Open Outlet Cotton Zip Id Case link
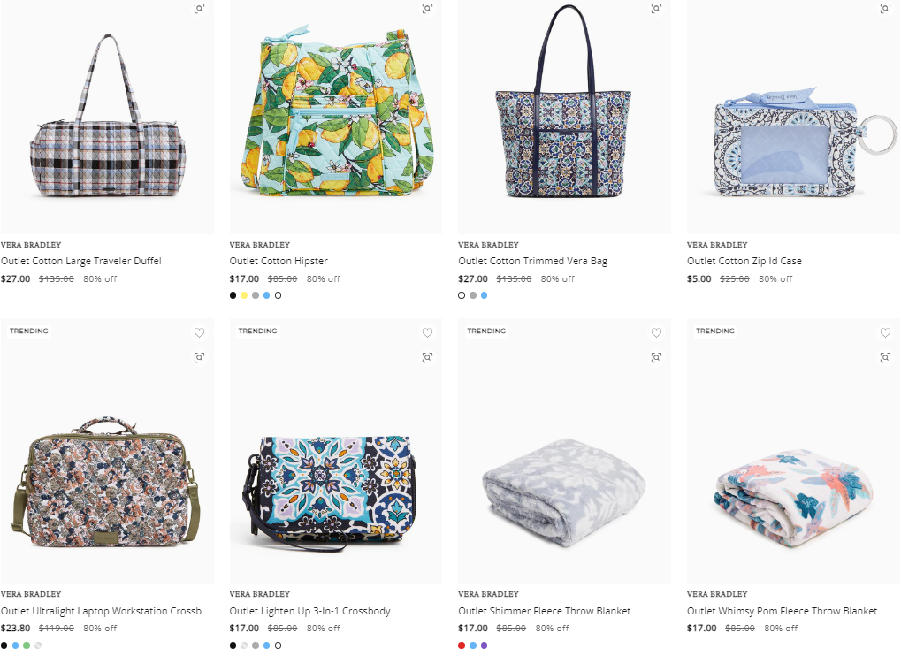The image size is (901, 656). click(x=744, y=261)
